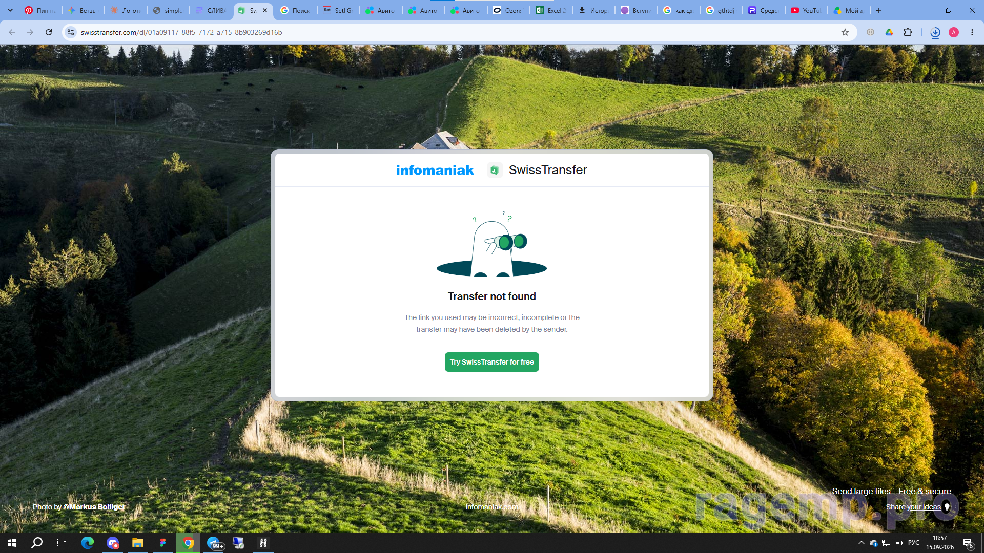Click the Try SwissTransfer for free button
Image resolution: width=984 pixels, height=553 pixels.
491,362
